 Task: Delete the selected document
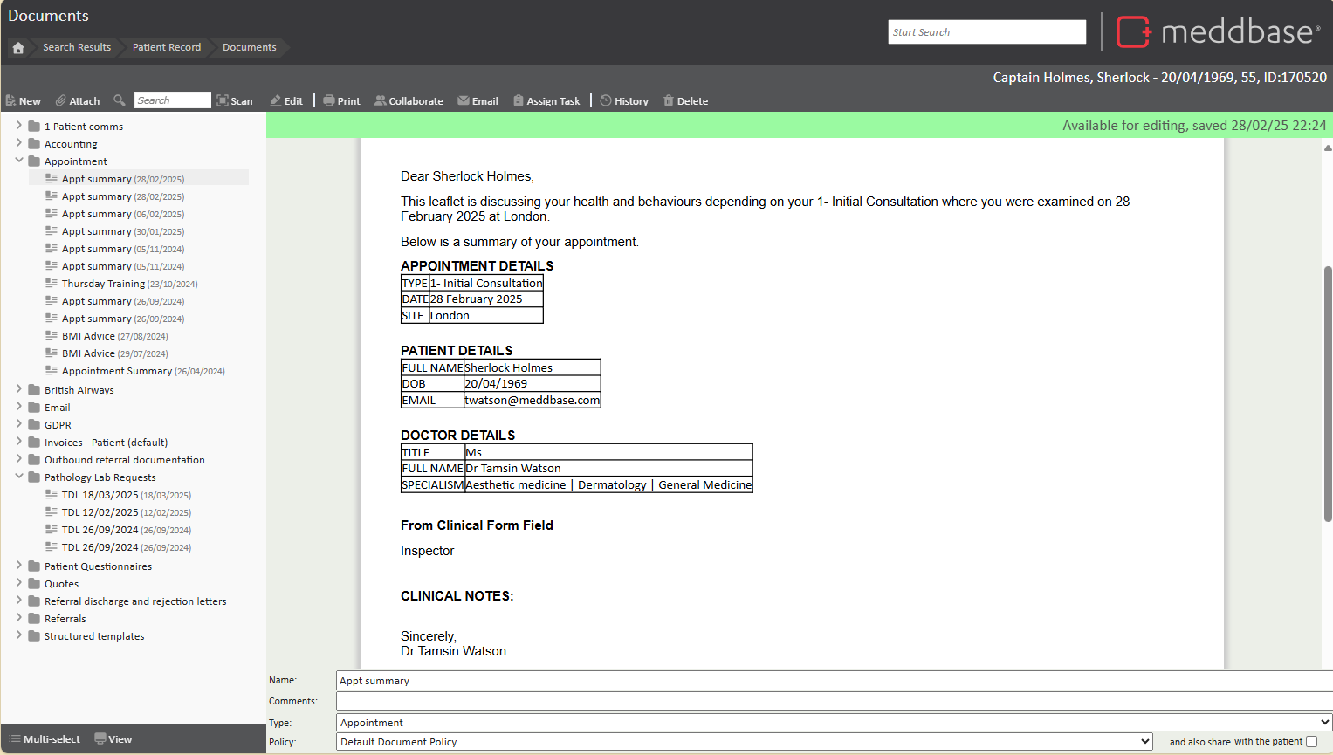point(685,101)
